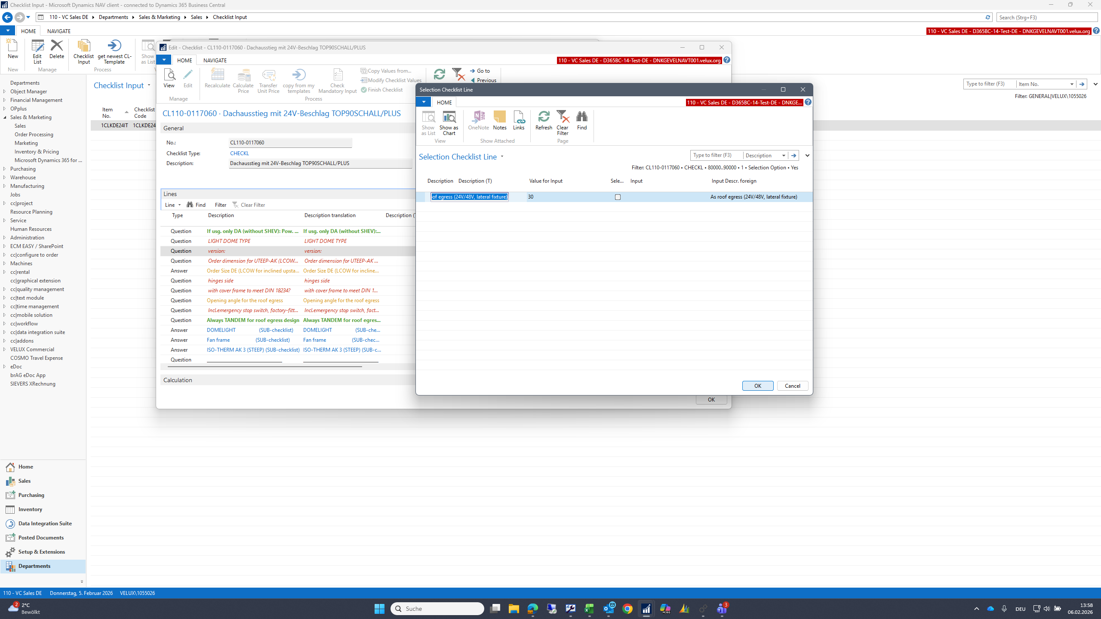Screen dimensions: 1101x619
Task: Collapse the Sales & Marketing tree node
Action: coord(4,117)
